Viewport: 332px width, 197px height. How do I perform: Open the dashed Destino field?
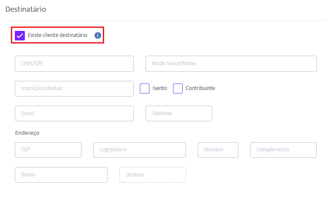152,175
